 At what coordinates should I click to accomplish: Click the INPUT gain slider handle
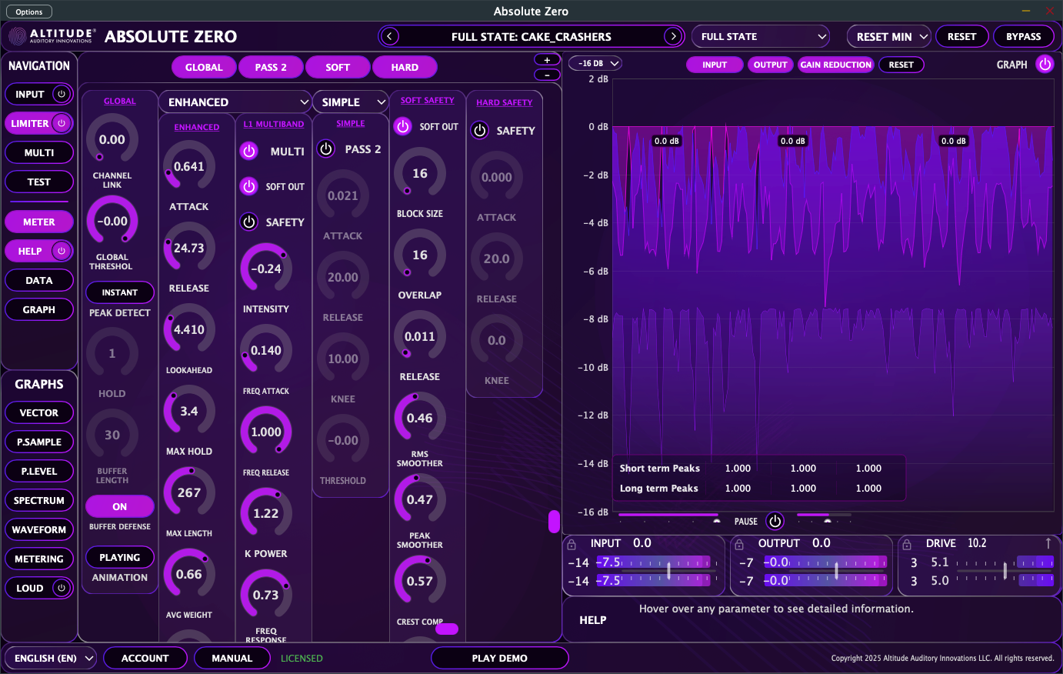point(669,570)
